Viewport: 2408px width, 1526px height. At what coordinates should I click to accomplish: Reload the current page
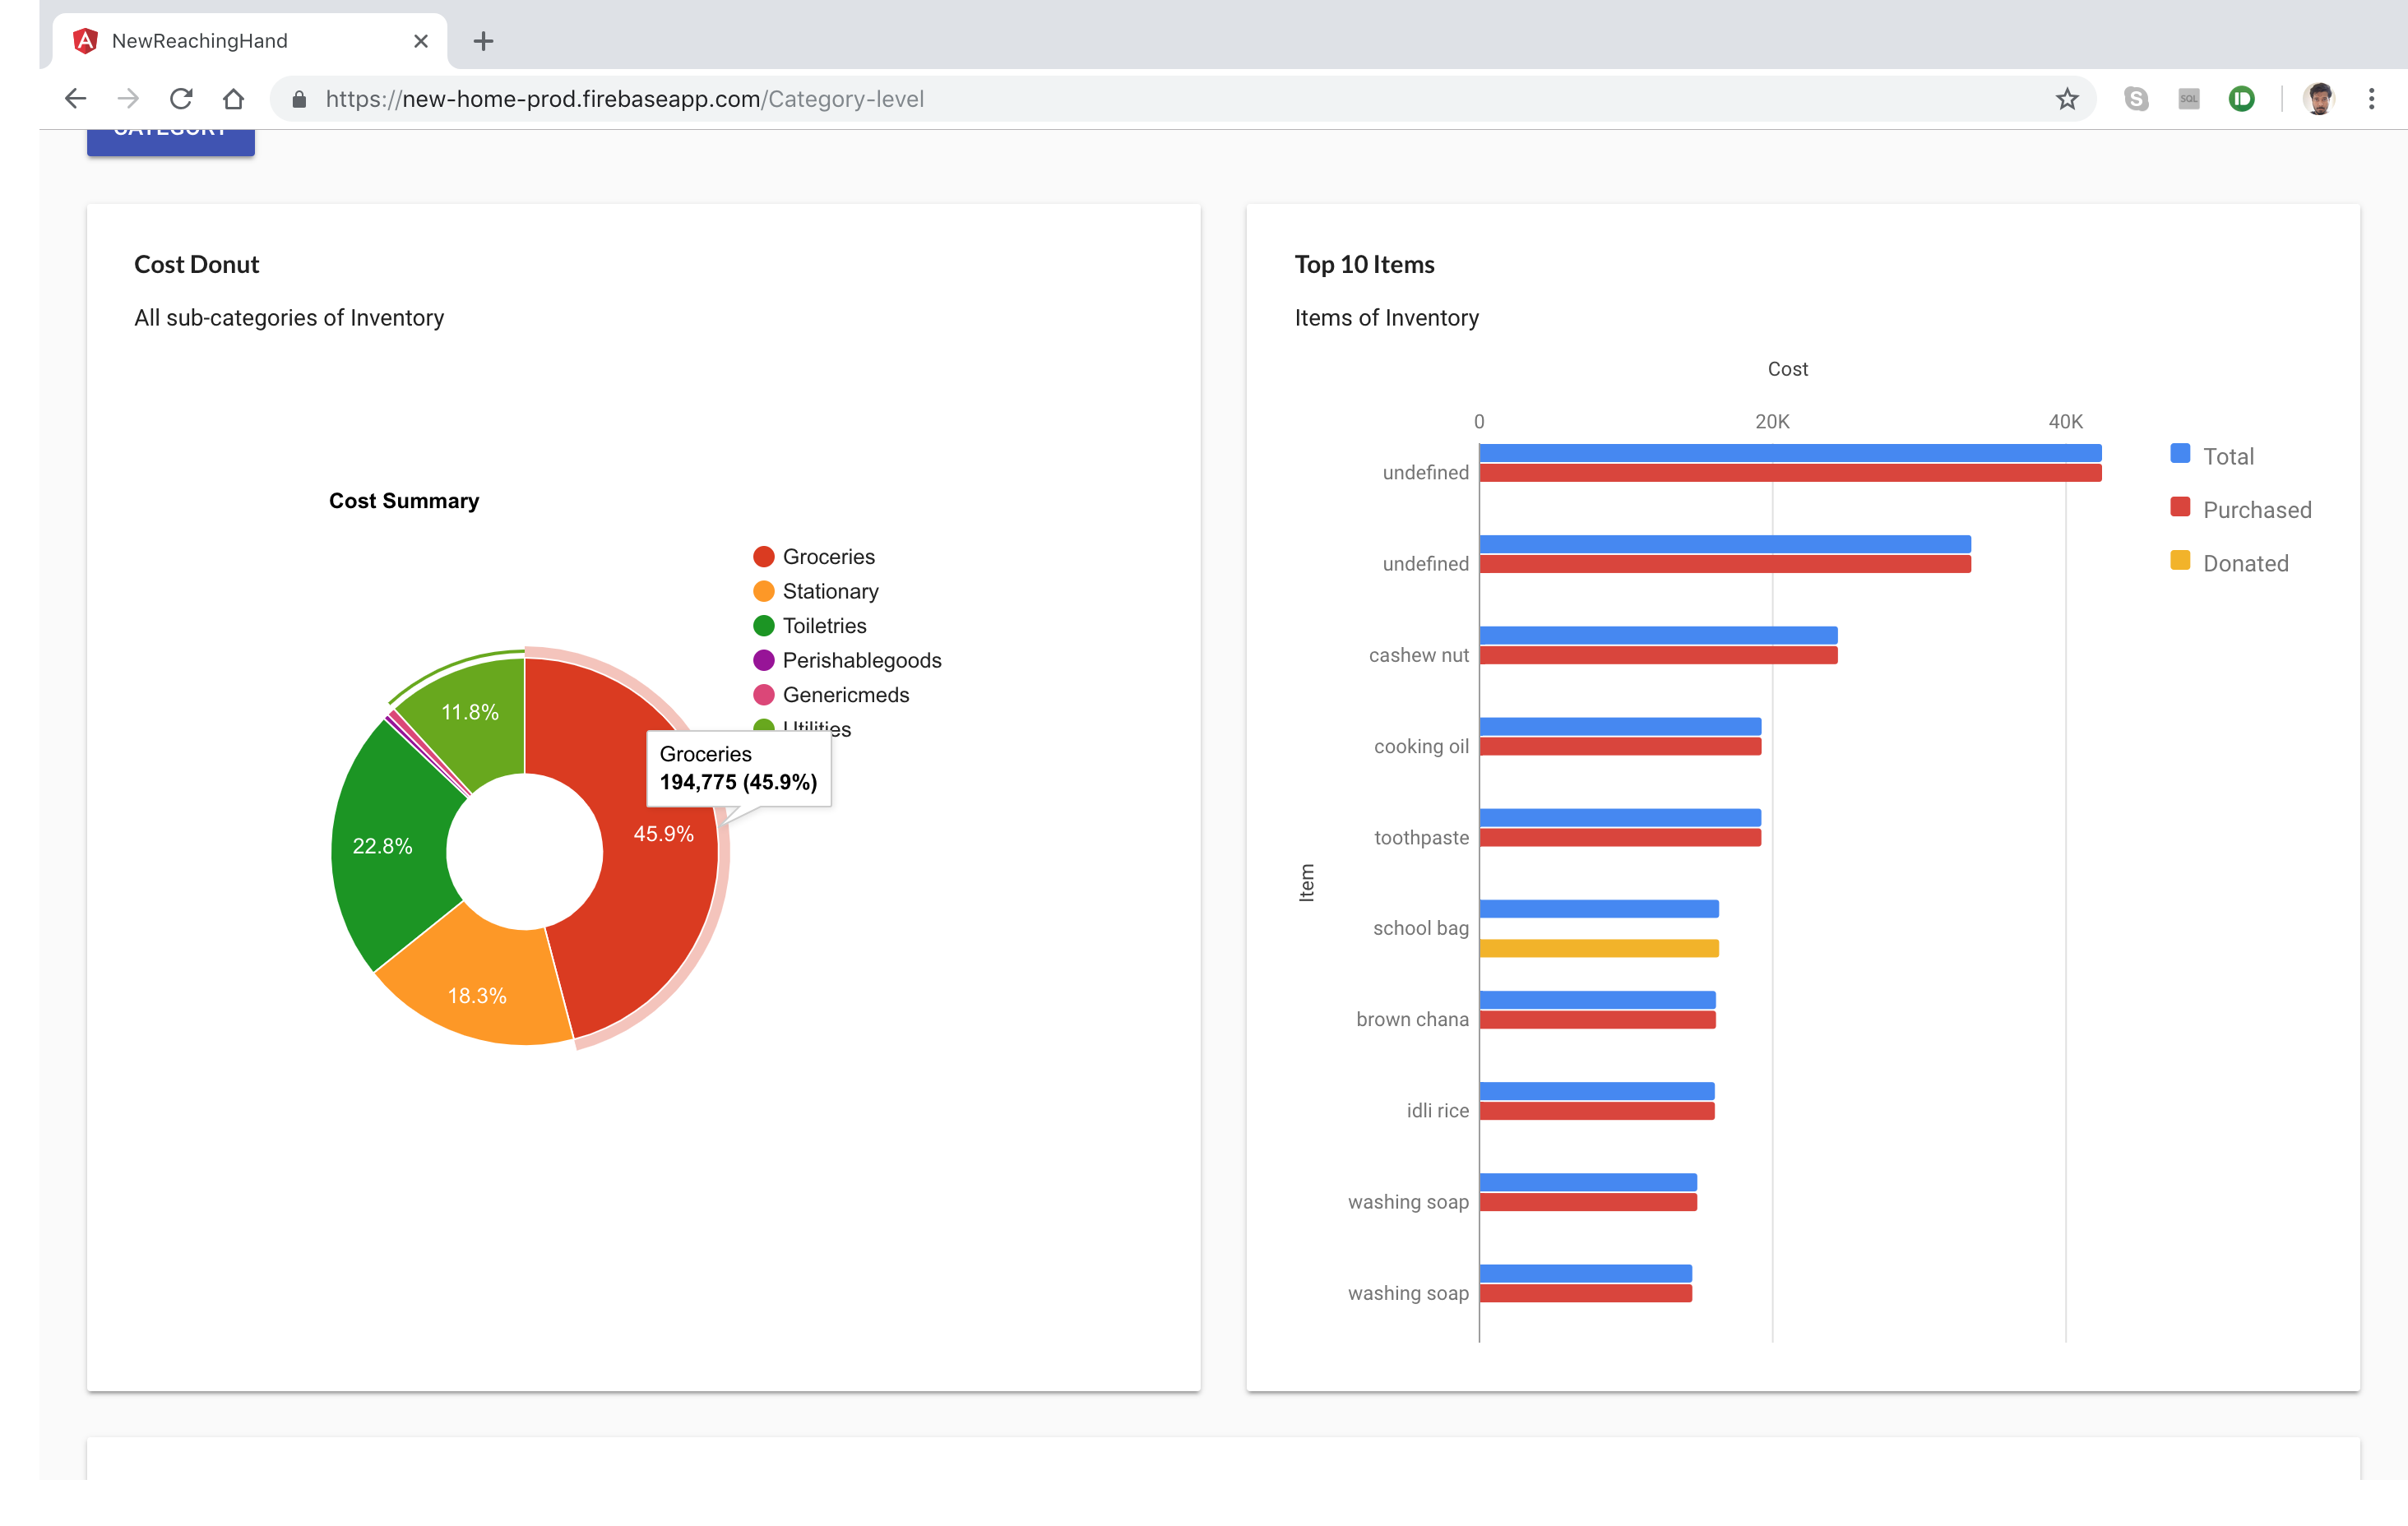coord(181,99)
